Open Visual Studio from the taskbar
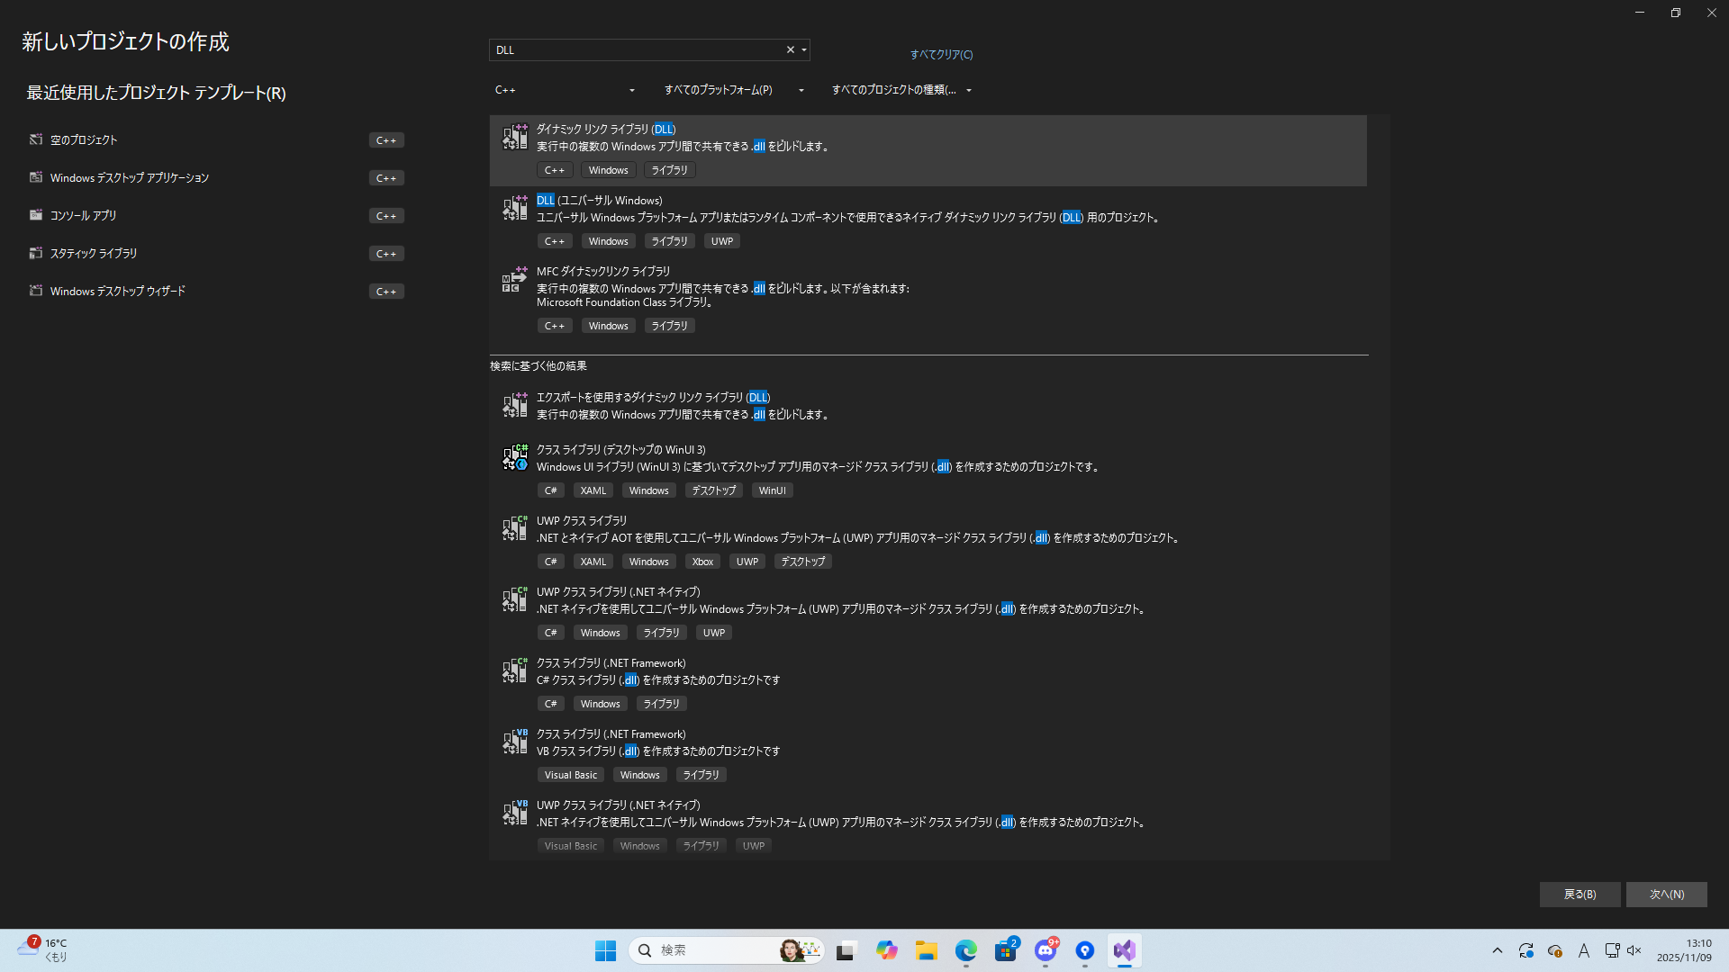Viewport: 1729px width, 972px height. pyautogui.click(x=1124, y=950)
